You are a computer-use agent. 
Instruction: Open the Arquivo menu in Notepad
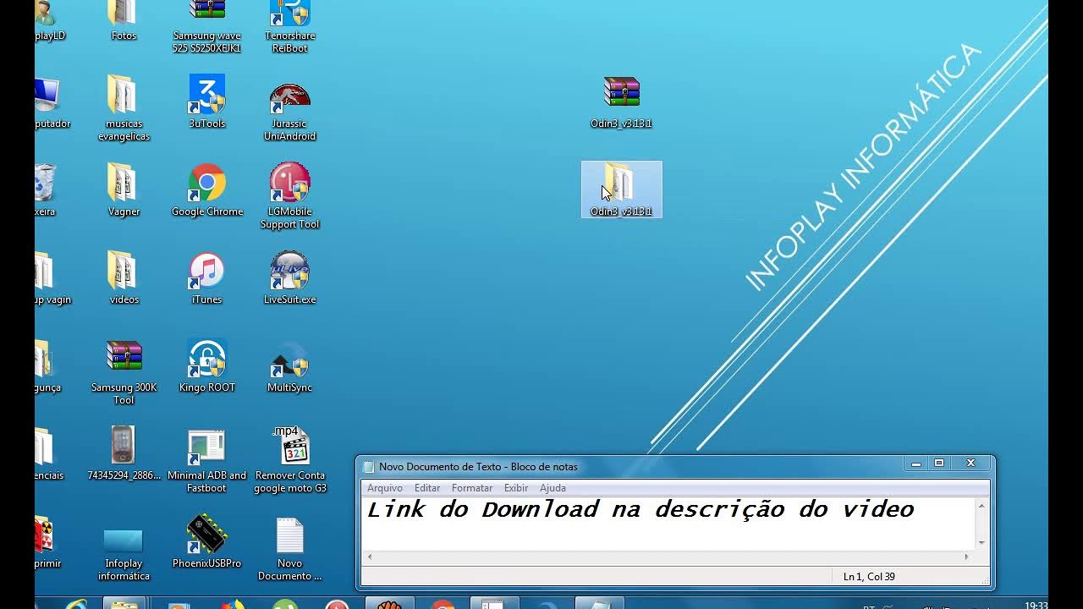click(x=385, y=488)
